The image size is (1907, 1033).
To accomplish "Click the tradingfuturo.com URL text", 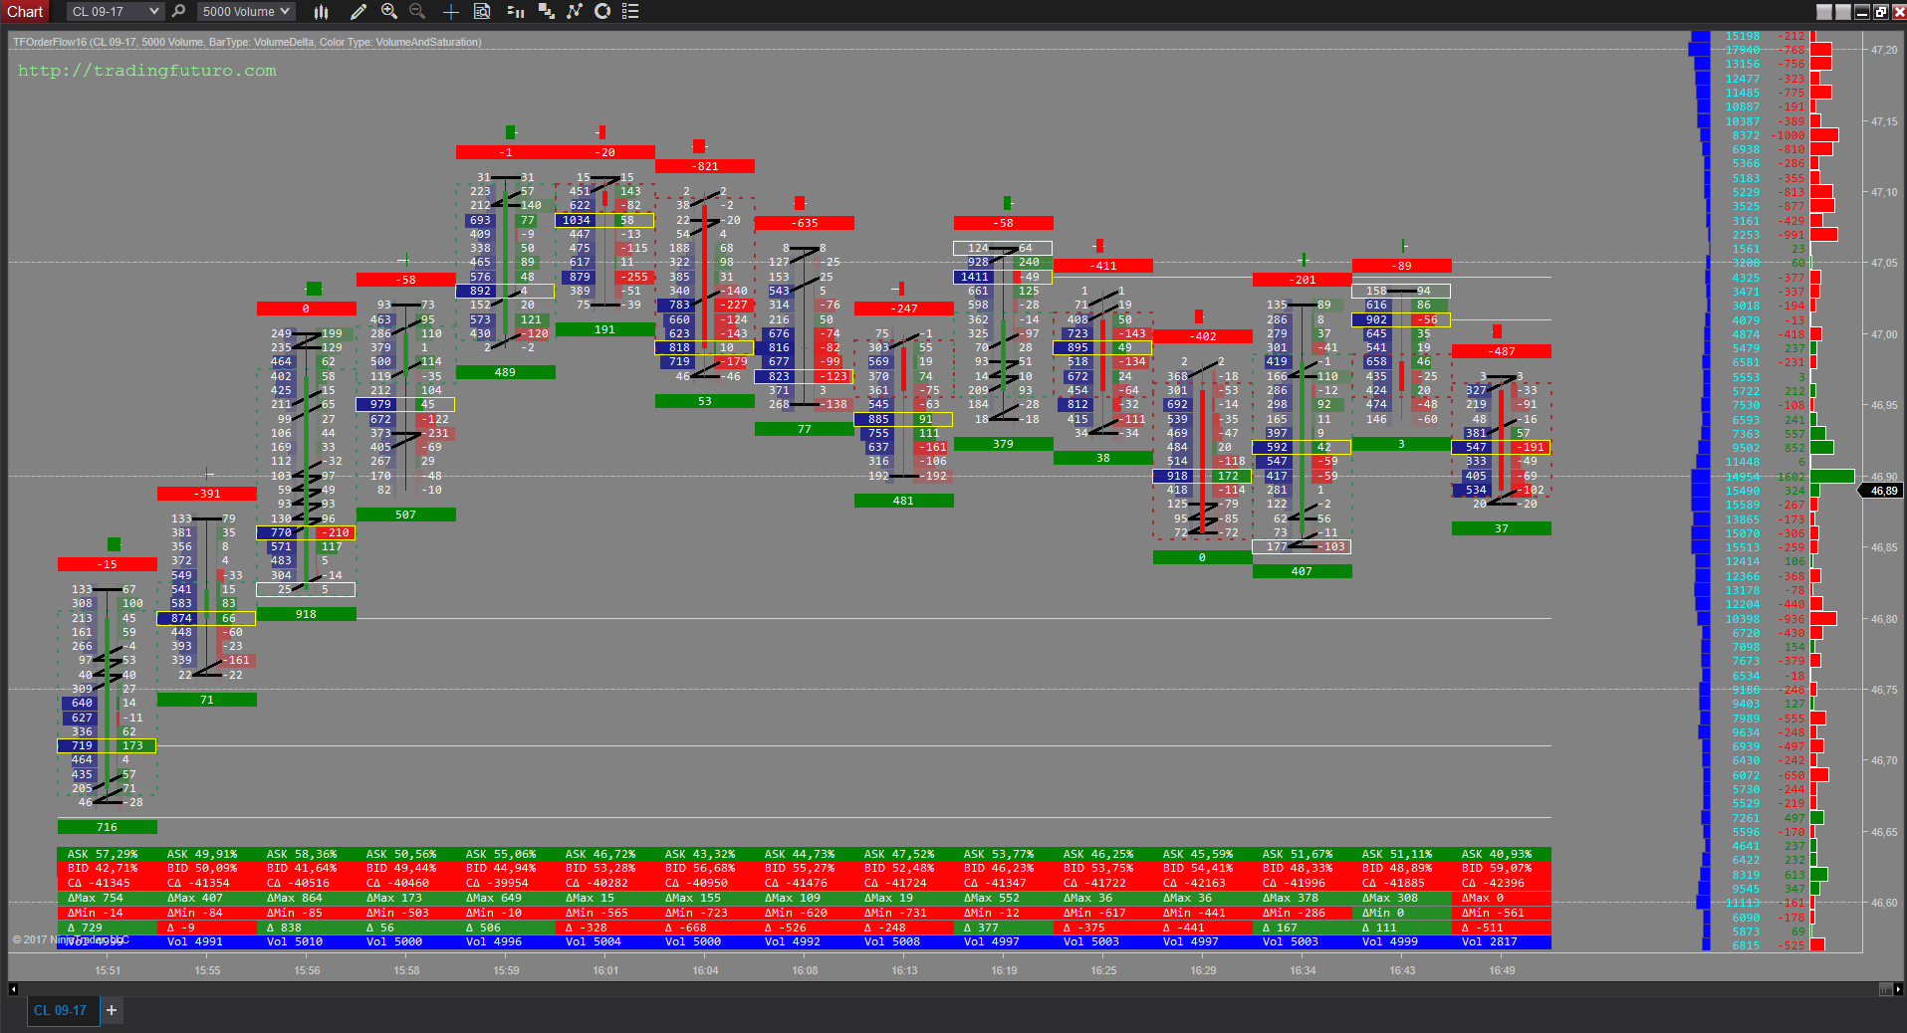I will tap(146, 71).
